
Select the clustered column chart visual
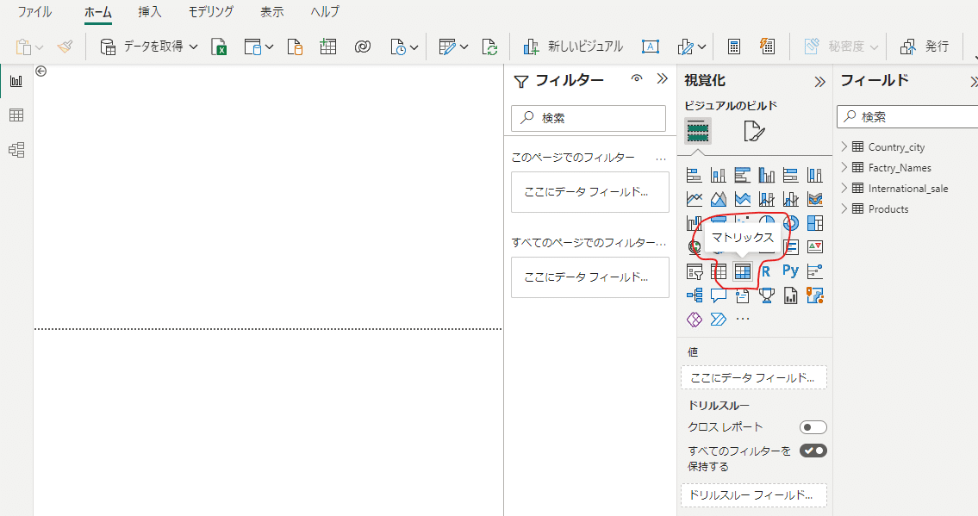(x=767, y=175)
